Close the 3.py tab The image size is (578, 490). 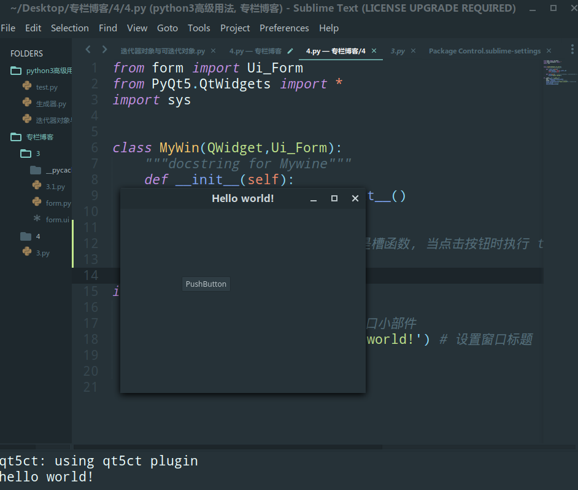pyautogui.click(x=413, y=51)
